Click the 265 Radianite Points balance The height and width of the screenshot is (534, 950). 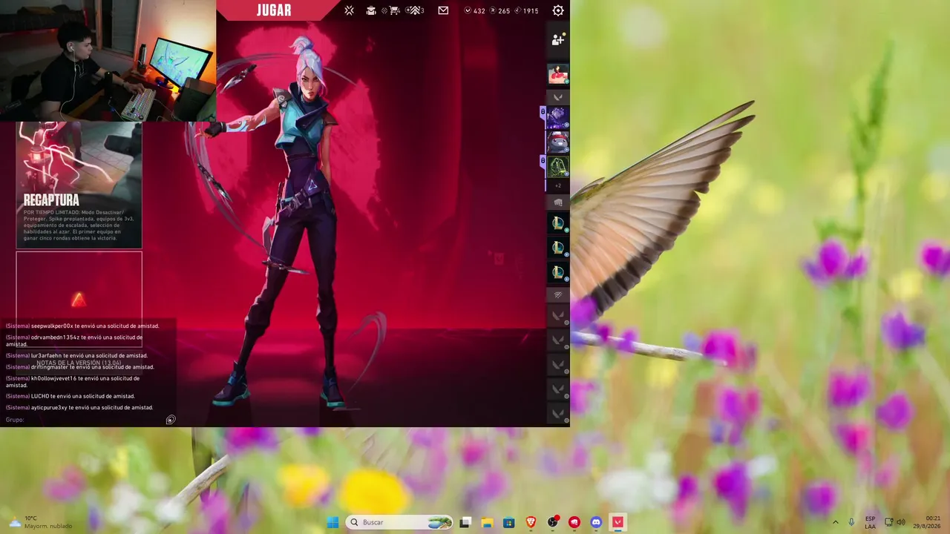pos(499,11)
